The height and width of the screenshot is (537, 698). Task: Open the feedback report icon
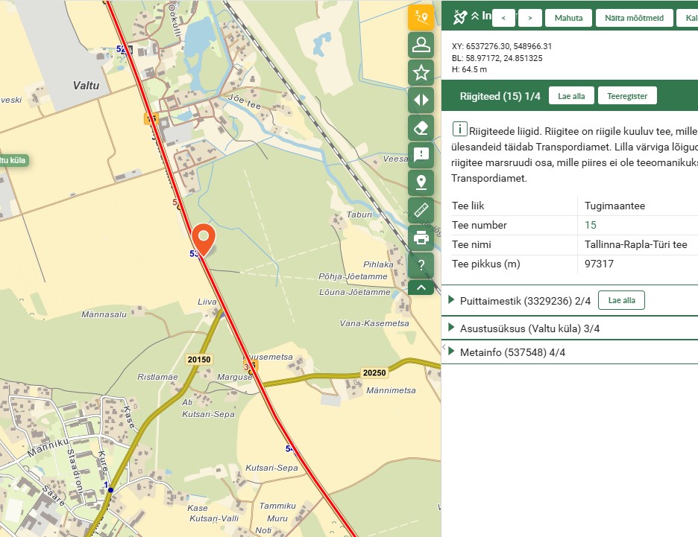[421, 155]
